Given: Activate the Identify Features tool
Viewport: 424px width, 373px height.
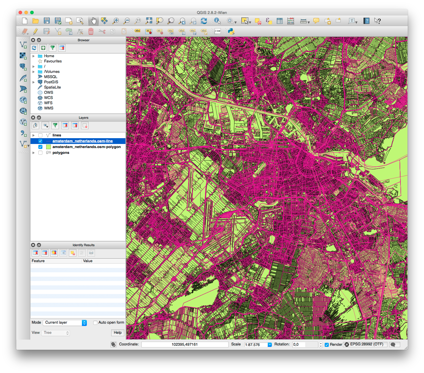Looking at the screenshot, I should pyautogui.click(x=217, y=21).
